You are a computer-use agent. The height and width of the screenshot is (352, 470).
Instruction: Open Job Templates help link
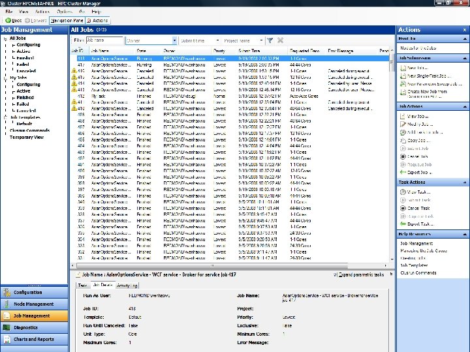click(414, 265)
